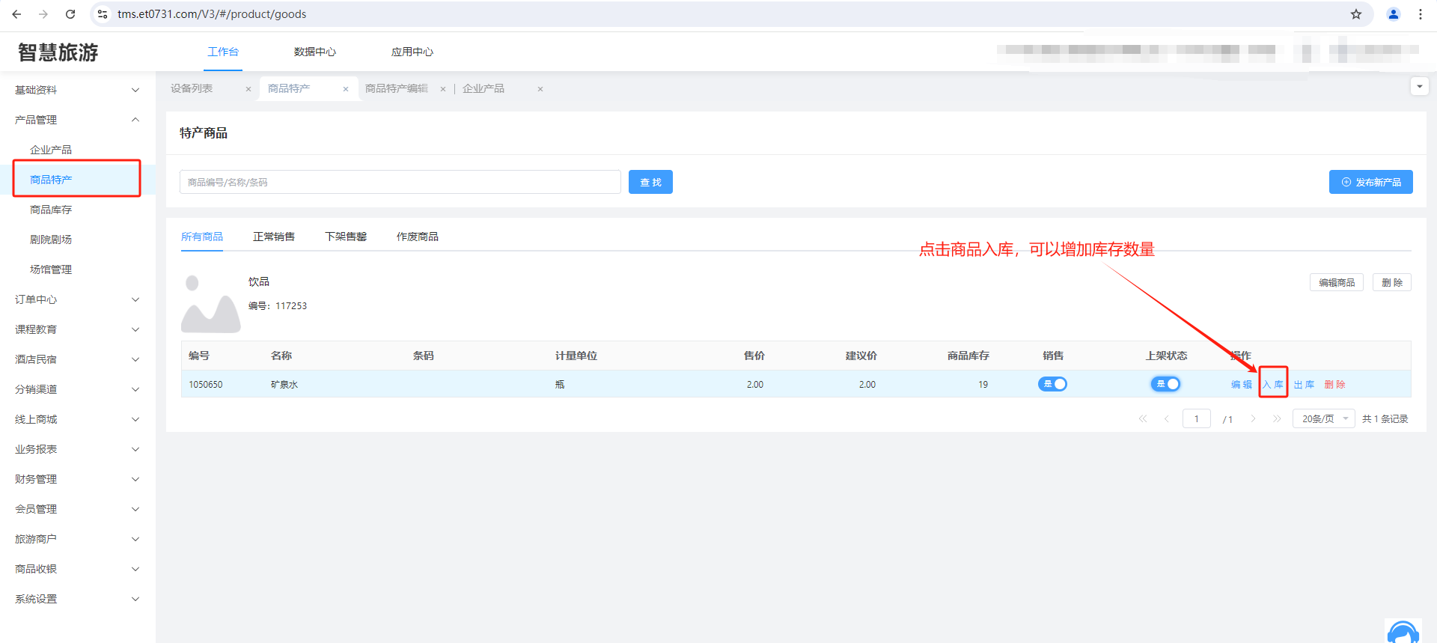
Task: Click the 入库 link for 矿泉水
Action: pyautogui.click(x=1272, y=384)
